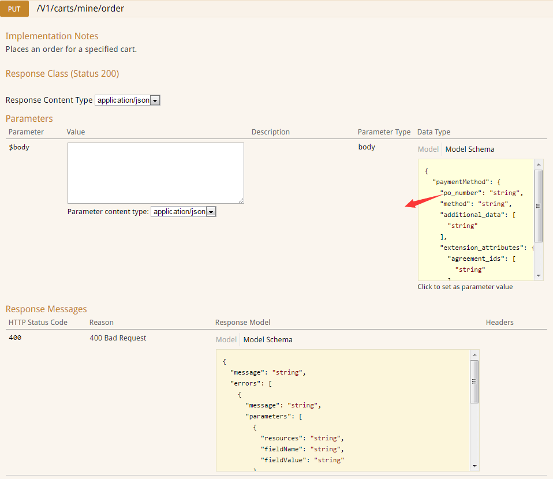
Task: Click the endpoint path /V1/carts/mine/order
Action: tap(80, 9)
